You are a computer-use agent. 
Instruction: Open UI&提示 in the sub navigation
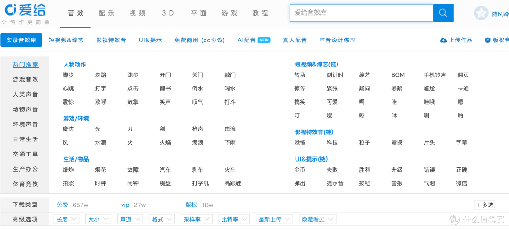coord(150,40)
